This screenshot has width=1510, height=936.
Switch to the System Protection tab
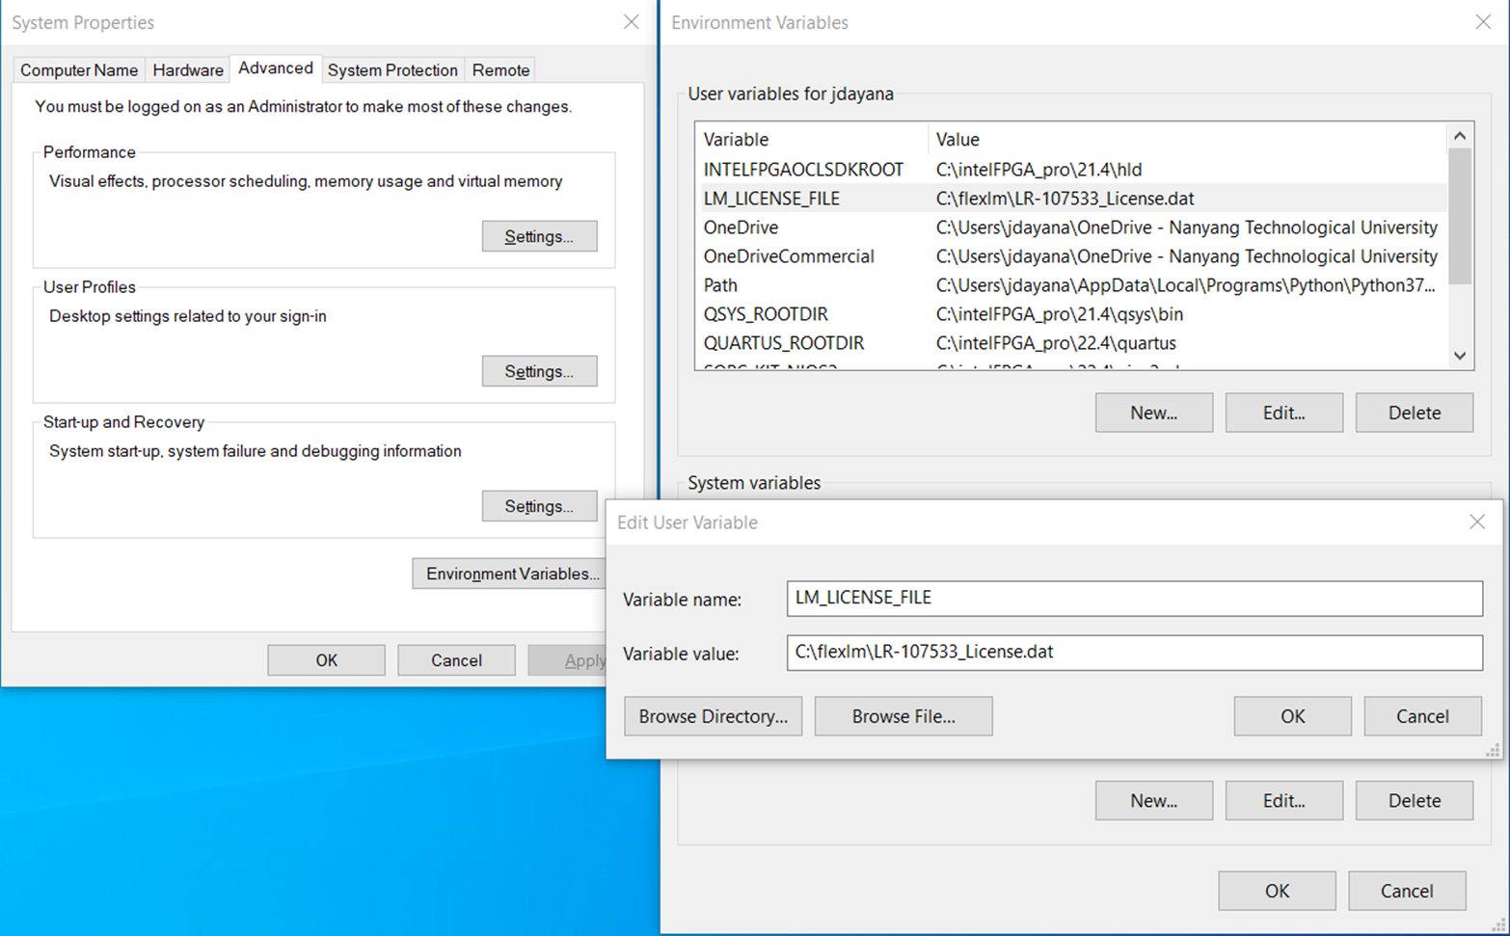click(392, 69)
